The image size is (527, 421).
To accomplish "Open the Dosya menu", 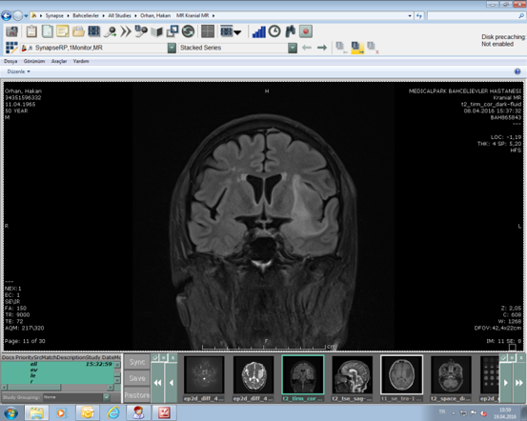I will (x=10, y=61).
